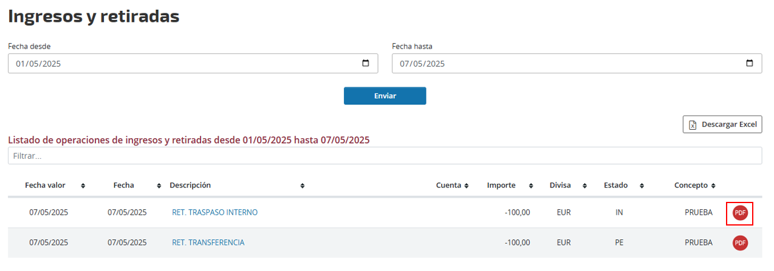Sort table by Fecha column arrows
This screenshot has width=774, height=271.
[159, 186]
